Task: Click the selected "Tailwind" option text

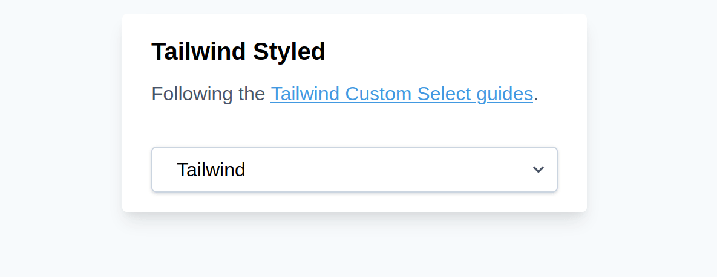Action: (211, 170)
